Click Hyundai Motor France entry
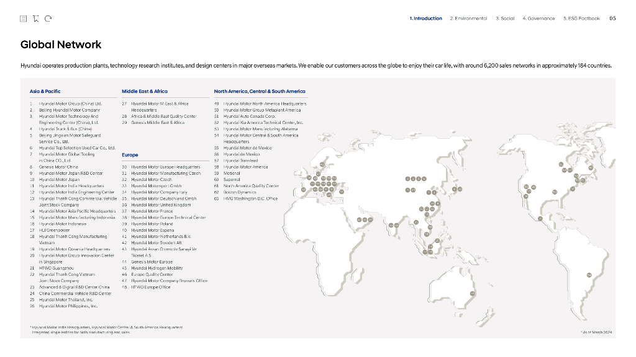This screenshot has width=636, height=357. [152, 211]
